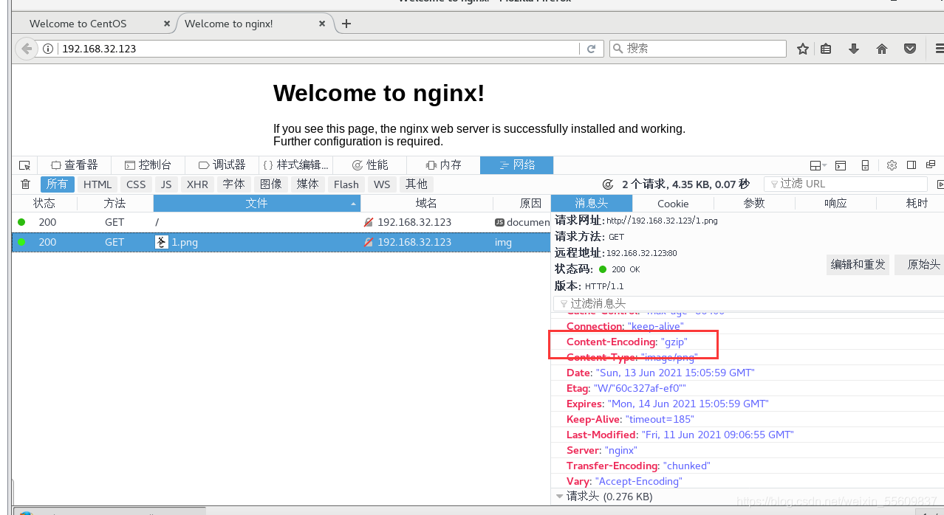This screenshot has height=515, width=944.
Task: Open the 内存 Memory panel
Action: (443, 165)
